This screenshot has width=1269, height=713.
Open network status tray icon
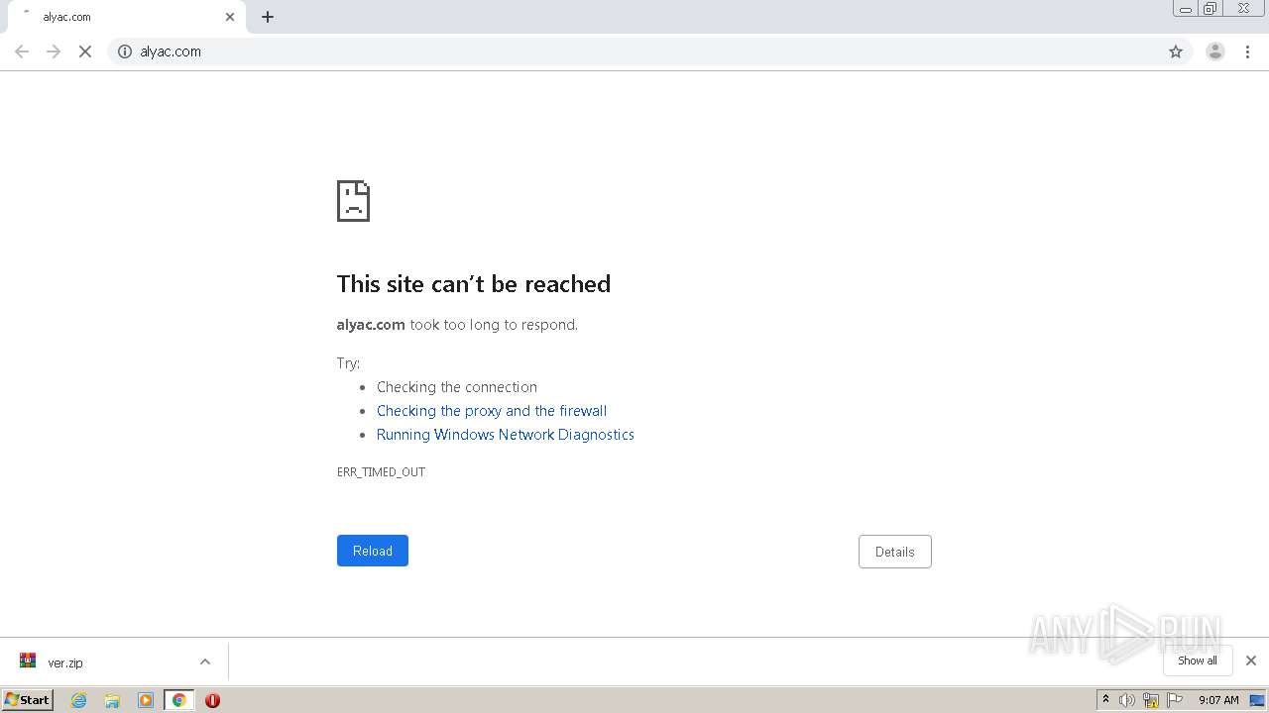(1151, 700)
